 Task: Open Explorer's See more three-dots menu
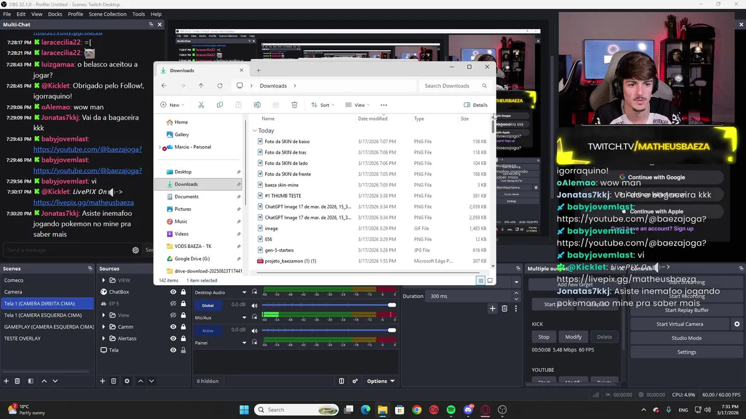tap(383, 105)
